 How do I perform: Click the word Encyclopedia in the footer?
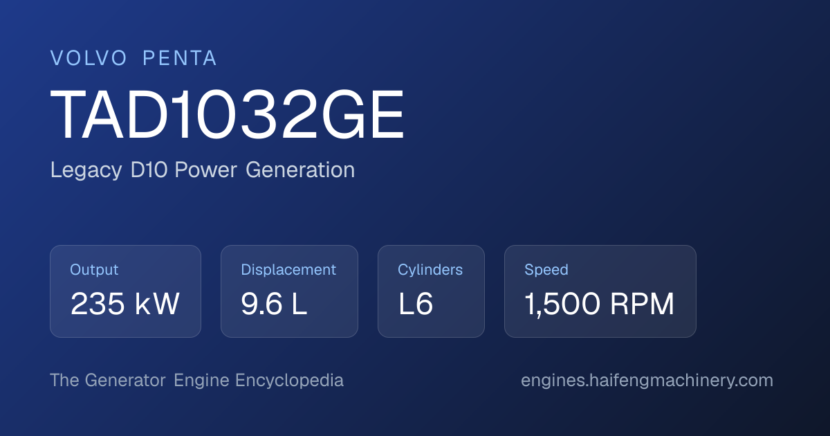coord(289,381)
